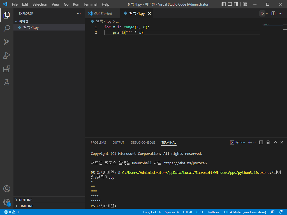Maximize panel size with chevron up
The width and height of the screenshot is (287, 215).
coord(275,142)
